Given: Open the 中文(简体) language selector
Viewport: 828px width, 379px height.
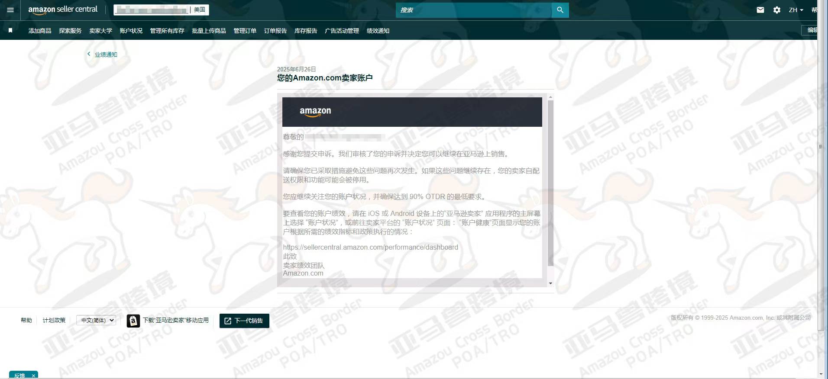Looking at the screenshot, I should click(x=96, y=320).
